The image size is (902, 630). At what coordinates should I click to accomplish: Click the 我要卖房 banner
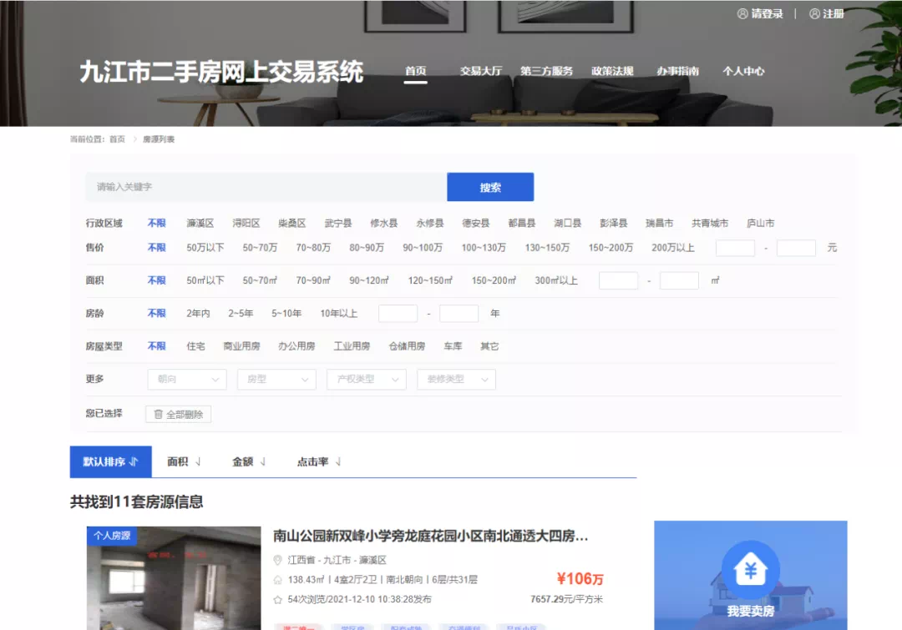[751, 576]
